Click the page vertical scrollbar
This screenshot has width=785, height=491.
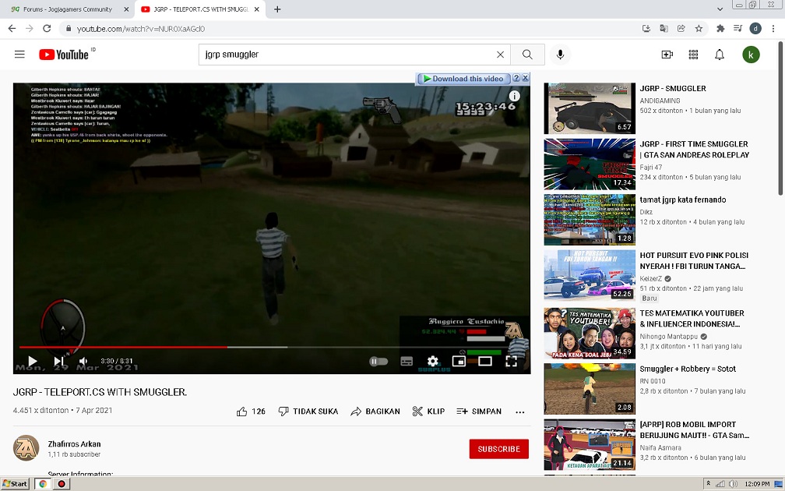780,118
